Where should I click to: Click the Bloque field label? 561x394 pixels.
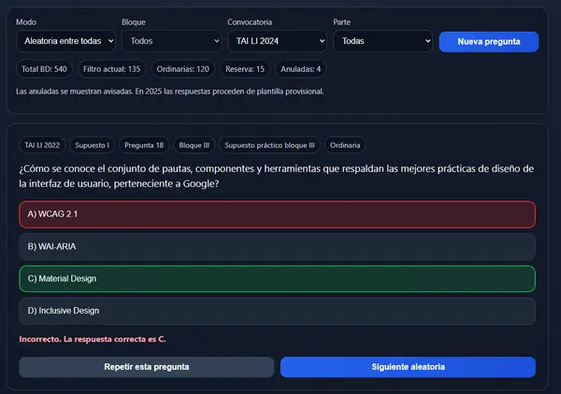[134, 22]
